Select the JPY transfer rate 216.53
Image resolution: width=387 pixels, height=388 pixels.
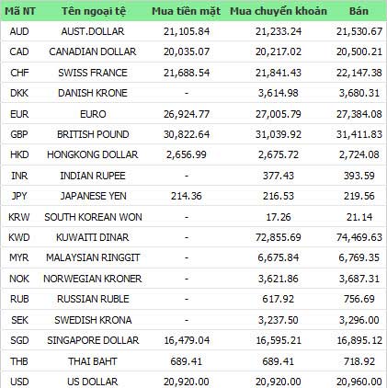coord(279,196)
